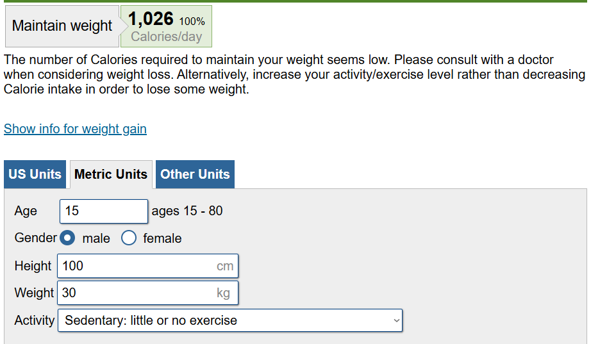This screenshot has width=591, height=344.
Task: Select the female gender radio button
Action: 129,238
